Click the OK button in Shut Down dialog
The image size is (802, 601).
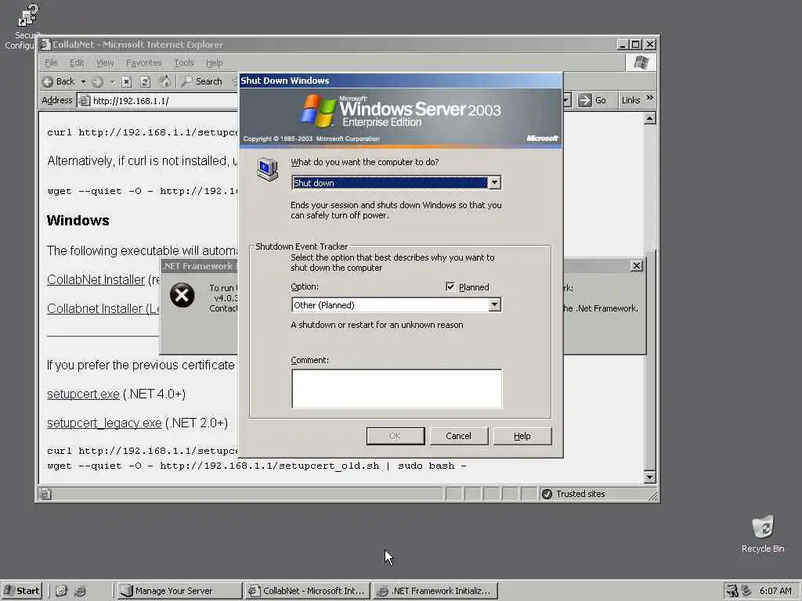[396, 436]
